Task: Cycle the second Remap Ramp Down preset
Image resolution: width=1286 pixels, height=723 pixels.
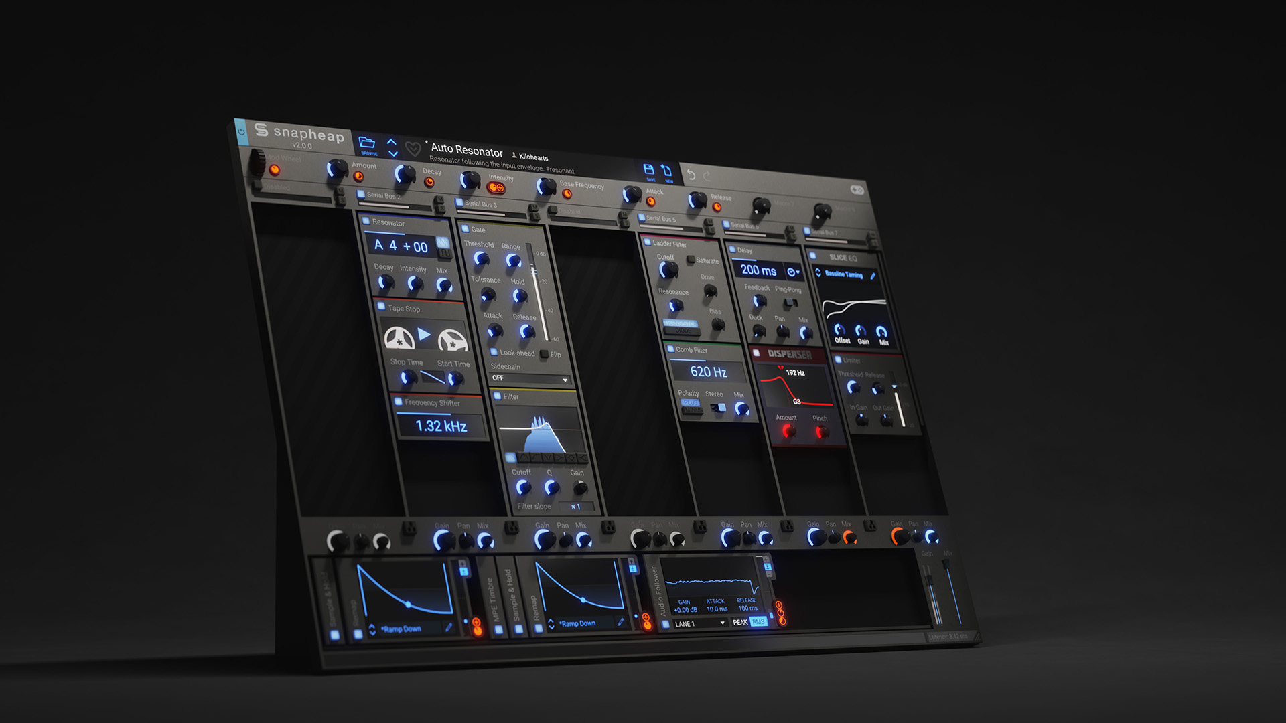Action: click(x=551, y=624)
